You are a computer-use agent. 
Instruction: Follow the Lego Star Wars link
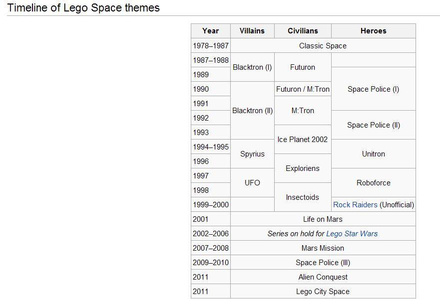352,234
